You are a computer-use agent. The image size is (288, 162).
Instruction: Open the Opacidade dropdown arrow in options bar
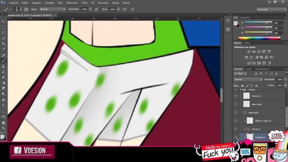point(90,9)
